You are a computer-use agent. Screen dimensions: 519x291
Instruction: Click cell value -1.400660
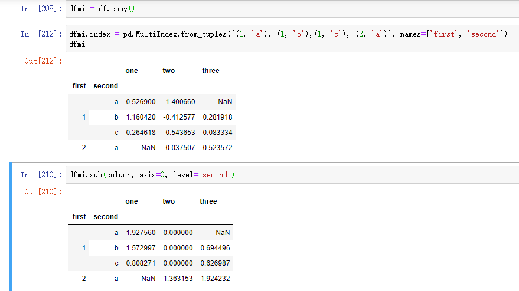(x=179, y=102)
